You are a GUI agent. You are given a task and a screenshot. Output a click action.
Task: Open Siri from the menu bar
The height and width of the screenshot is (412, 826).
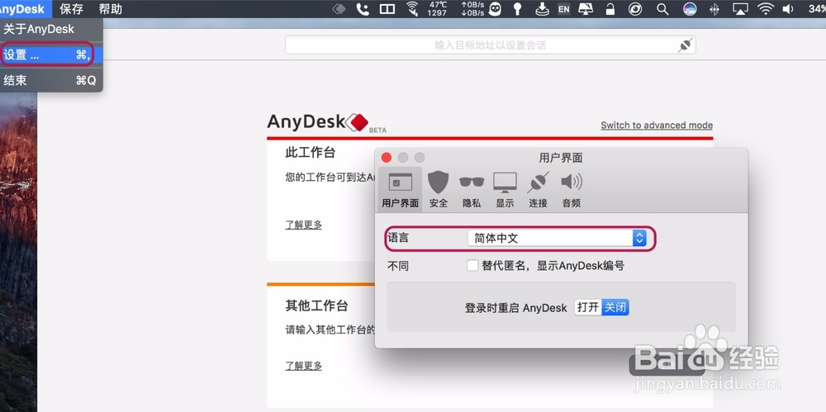[x=689, y=9]
